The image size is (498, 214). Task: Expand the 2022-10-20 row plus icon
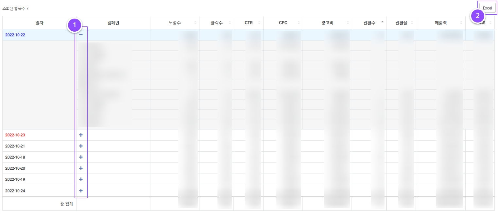81,168
